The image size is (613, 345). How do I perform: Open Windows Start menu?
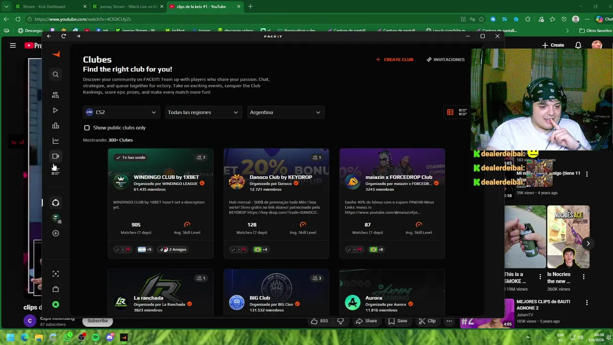(x=10, y=337)
